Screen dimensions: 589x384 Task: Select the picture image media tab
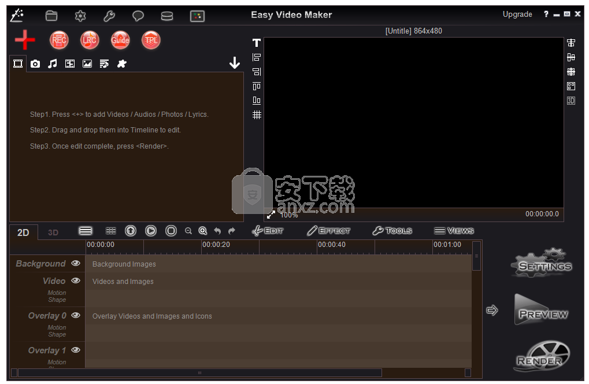(87, 64)
